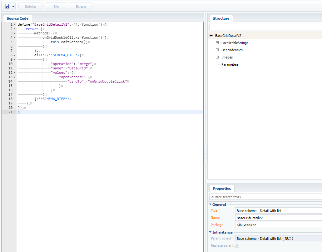Collapse the BaseGridDetailV2 root tree node
The image size is (322, 252).
click(x=211, y=36)
